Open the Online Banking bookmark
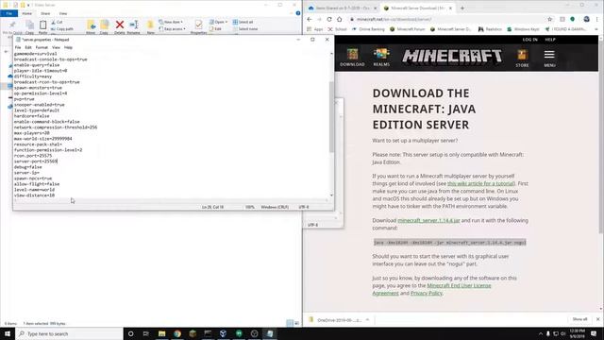The width and height of the screenshot is (604, 340). 368,29
